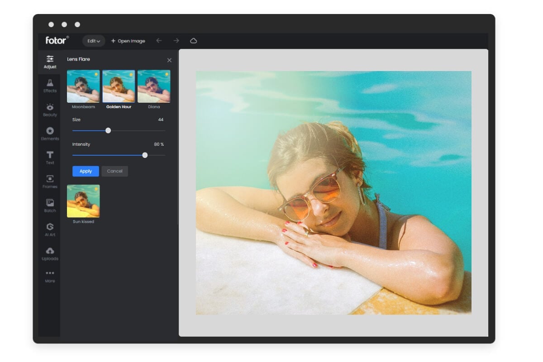Viewport: 543px width, 362px height.
Task: Close the Lens Flare panel
Action: pos(169,60)
